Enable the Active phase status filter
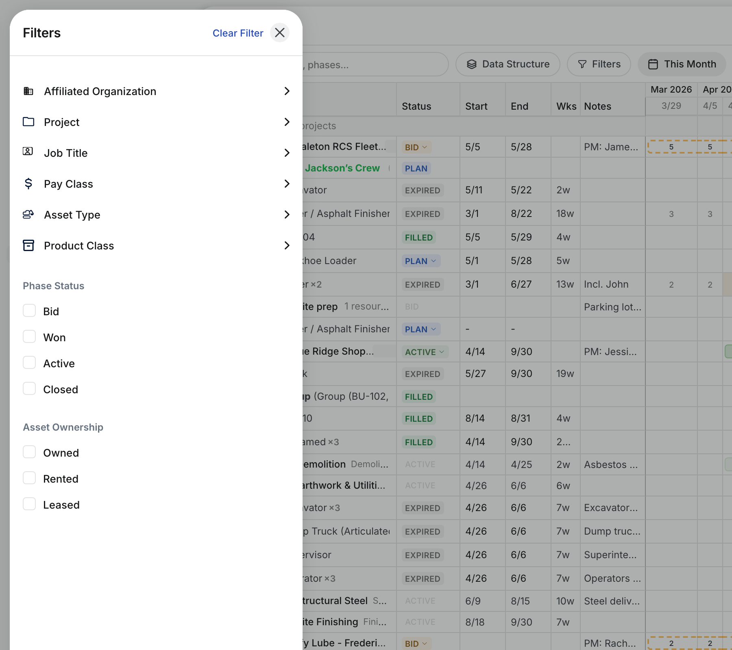Image resolution: width=732 pixels, height=650 pixels. (29, 363)
